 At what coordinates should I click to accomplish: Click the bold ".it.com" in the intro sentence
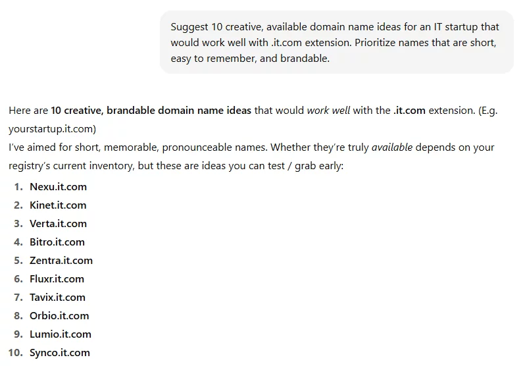409,111
